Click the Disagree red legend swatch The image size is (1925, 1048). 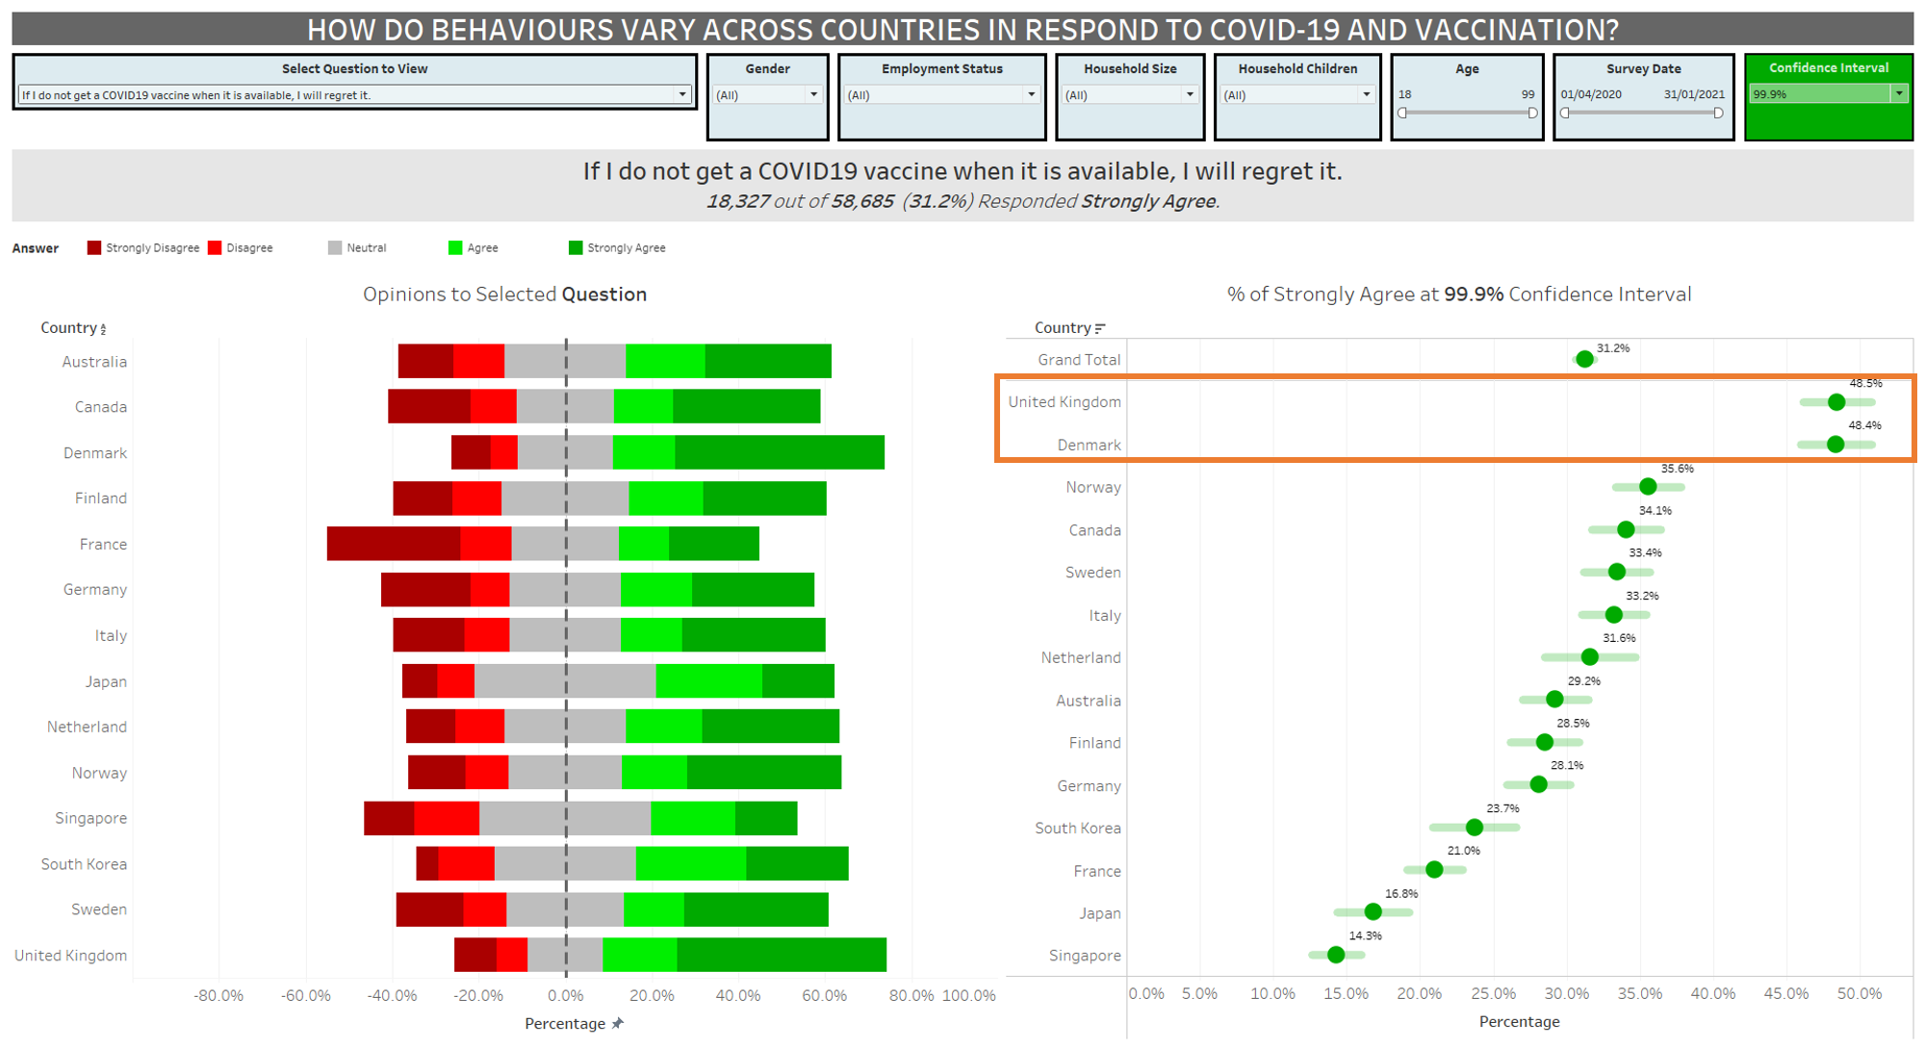coord(215,248)
